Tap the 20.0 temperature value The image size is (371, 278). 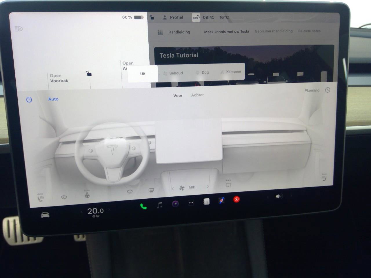[x=95, y=211]
